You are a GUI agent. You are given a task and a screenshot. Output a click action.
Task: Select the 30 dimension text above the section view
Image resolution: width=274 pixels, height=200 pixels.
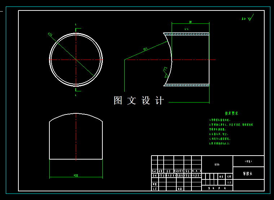190,22
